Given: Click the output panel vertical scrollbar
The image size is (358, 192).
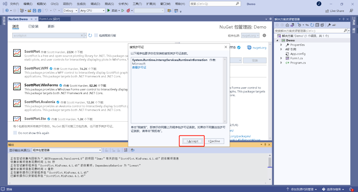Looking at the screenshot, I should [x=270, y=162].
